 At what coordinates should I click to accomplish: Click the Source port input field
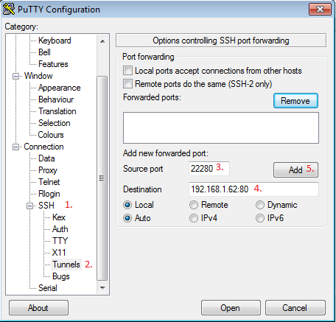click(x=209, y=169)
